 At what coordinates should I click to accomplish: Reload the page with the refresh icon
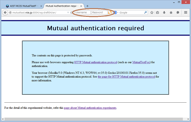coord(71,12)
